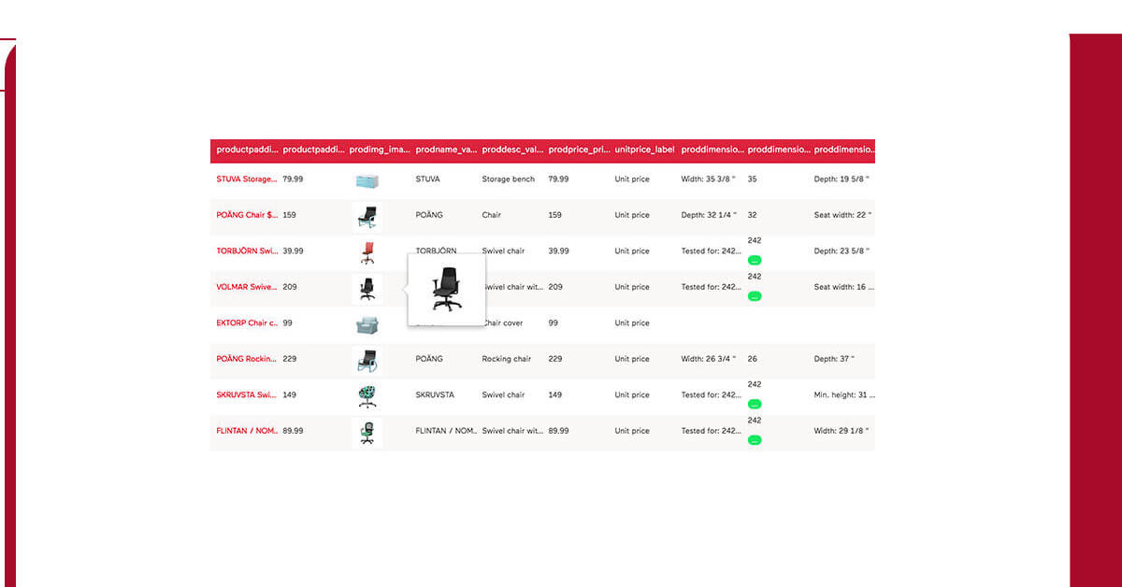Open the STUVA Storage... red link
This screenshot has height=587, width=1122.
[247, 179]
